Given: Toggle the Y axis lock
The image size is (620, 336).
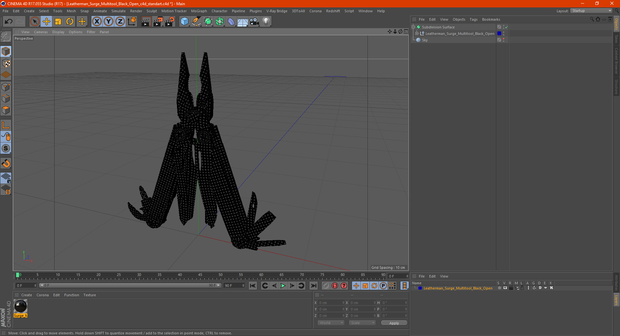Looking at the screenshot, I should (x=108, y=22).
